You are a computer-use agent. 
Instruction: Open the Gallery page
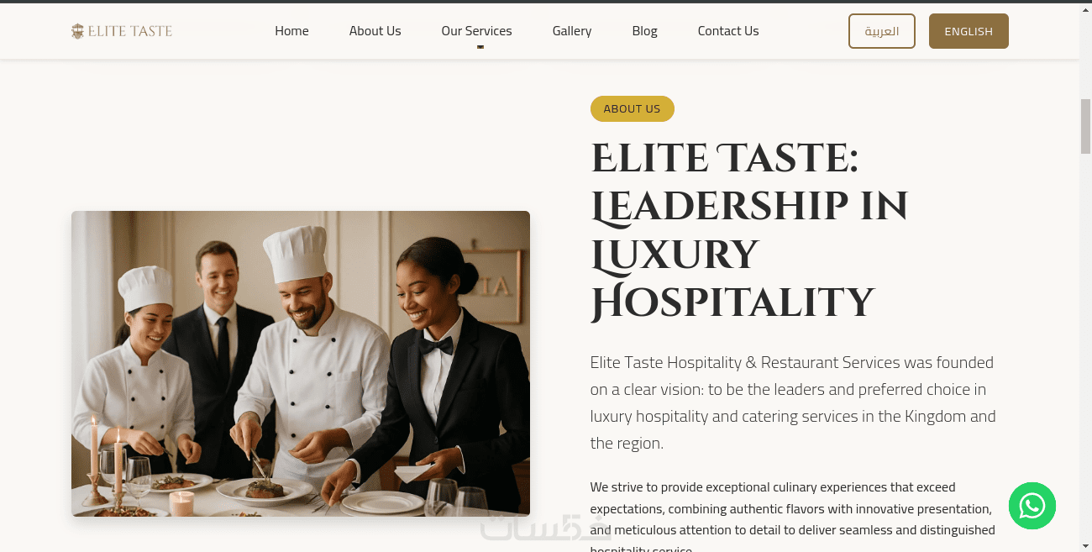coord(572,31)
